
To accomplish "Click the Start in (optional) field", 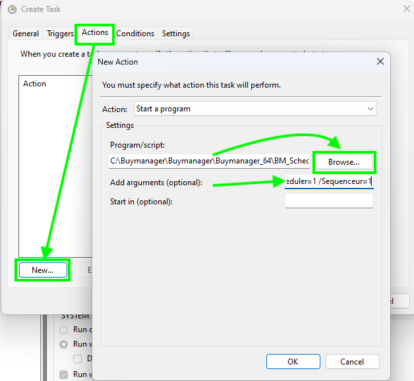I will [329, 201].
